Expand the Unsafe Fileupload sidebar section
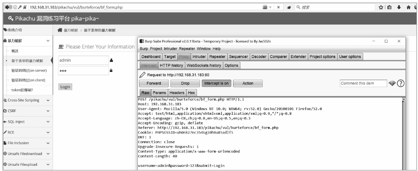 [48, 165]
